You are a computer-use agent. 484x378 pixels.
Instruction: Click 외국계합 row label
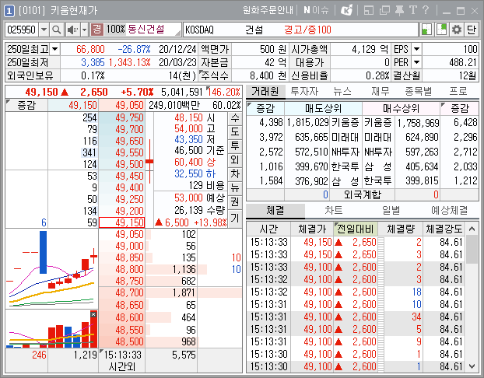click(x=363, y=194)
